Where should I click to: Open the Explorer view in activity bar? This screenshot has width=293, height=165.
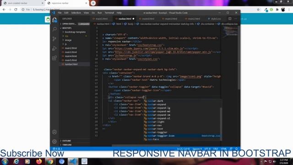click(54, 20)
